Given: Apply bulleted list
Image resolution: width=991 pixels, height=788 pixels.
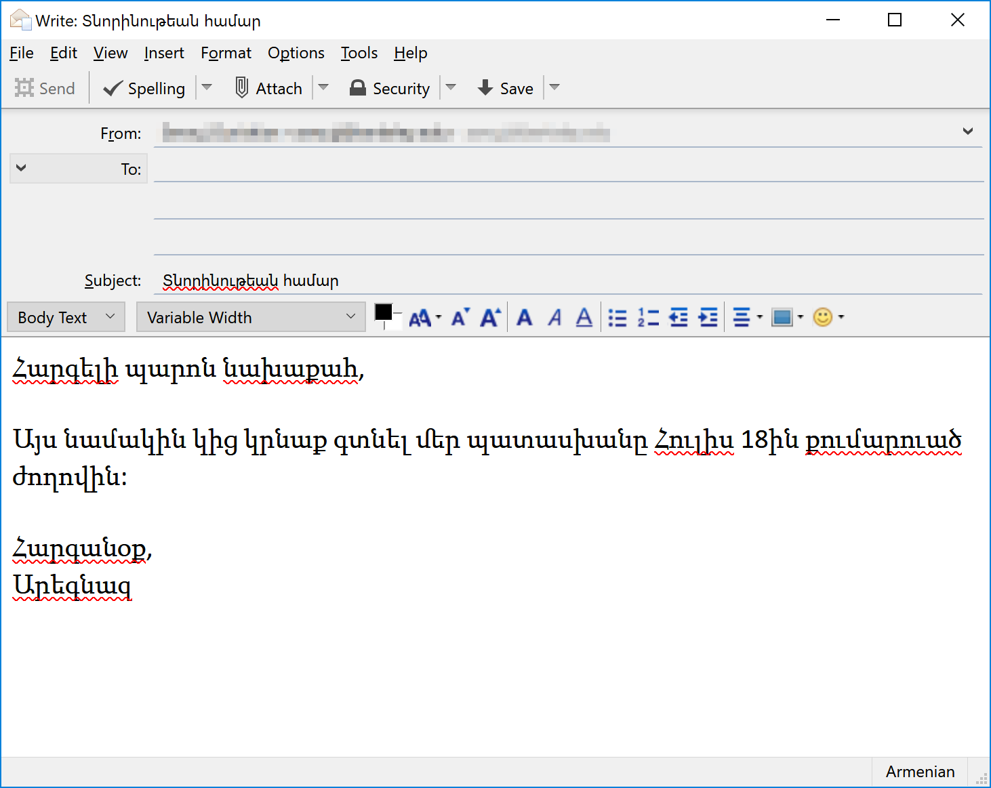Looking at the screenshot, I should point(617,317).
